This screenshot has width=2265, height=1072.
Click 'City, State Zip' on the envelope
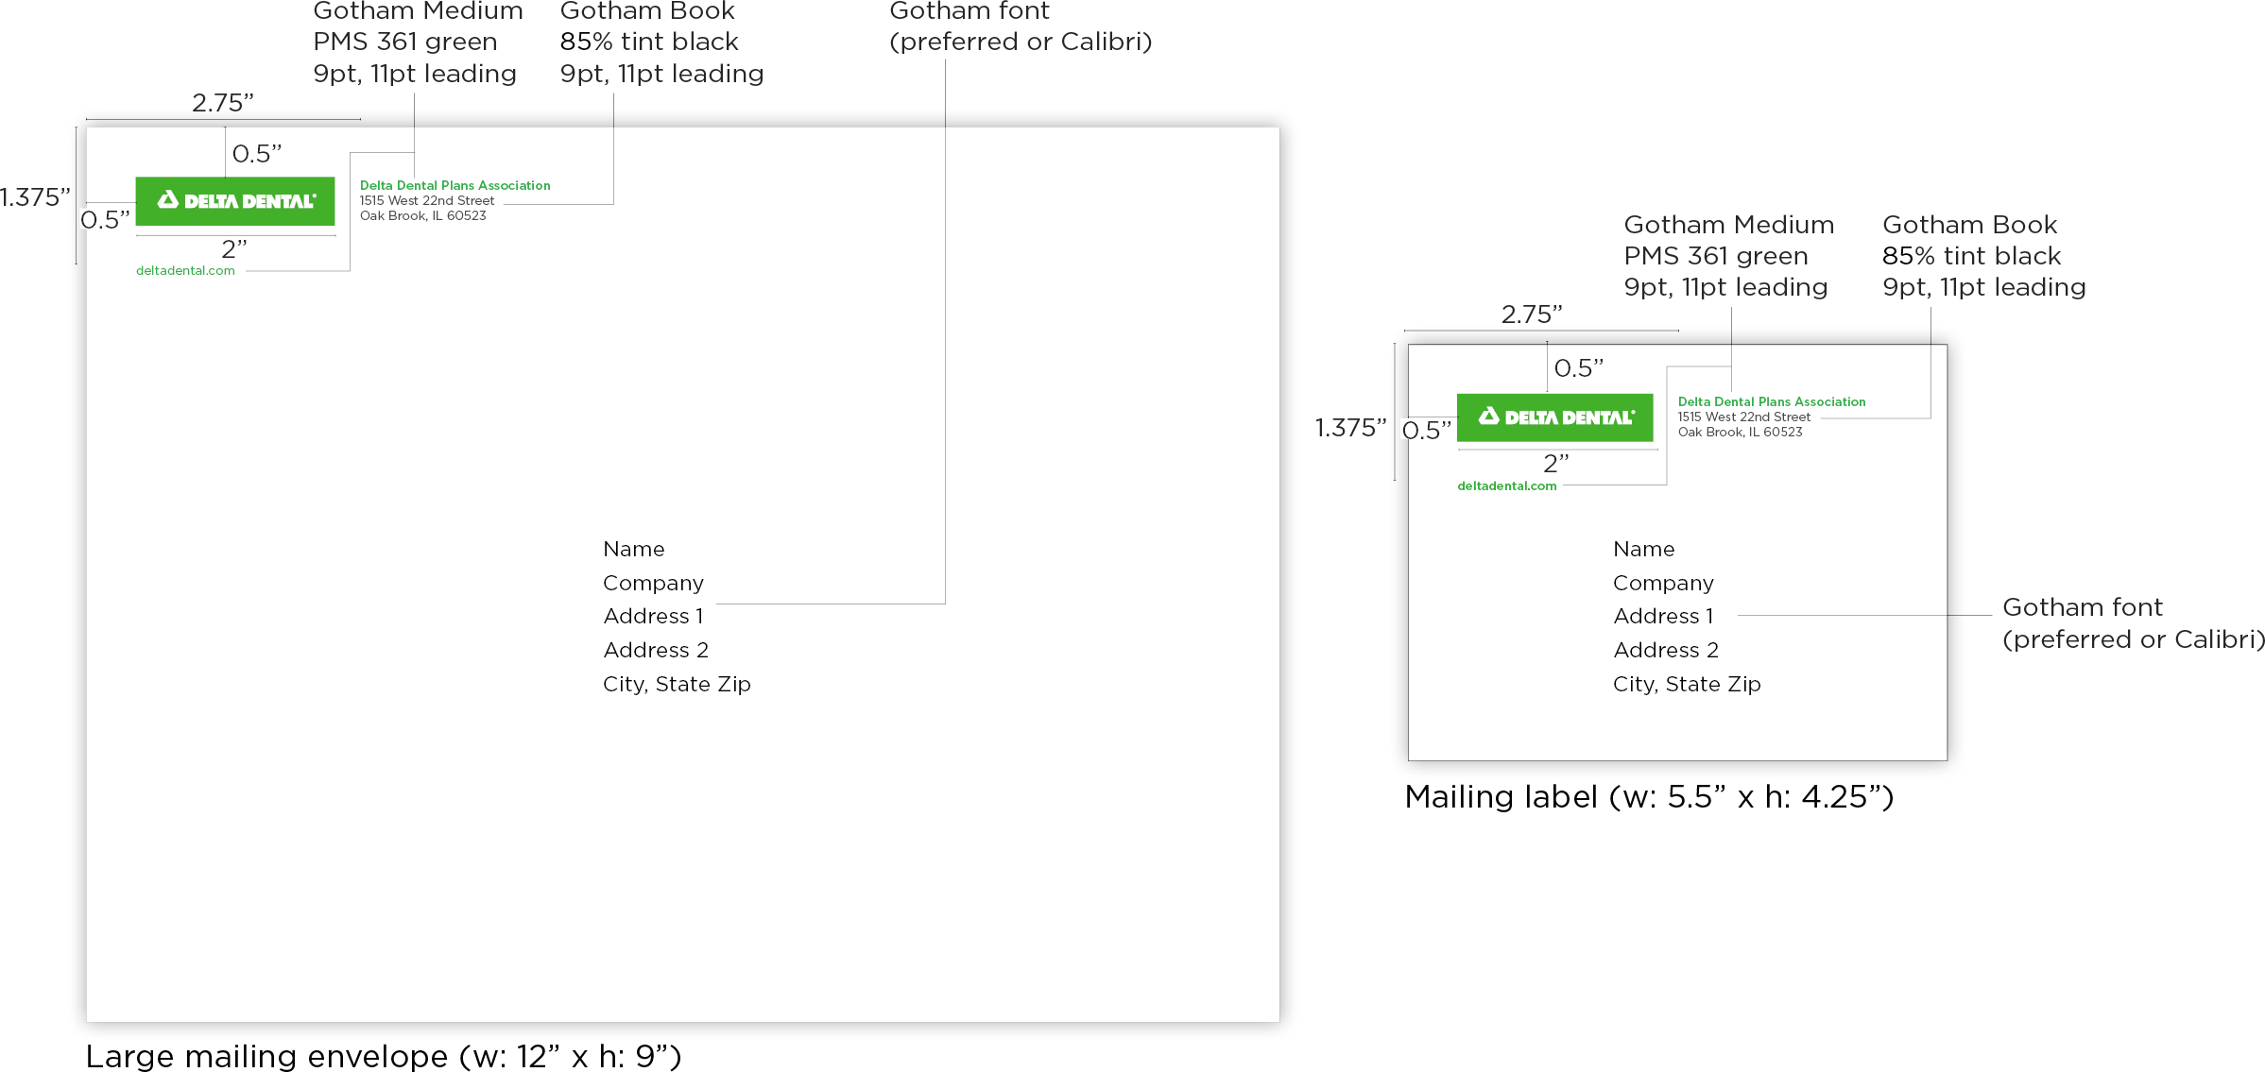pyautogui.click(x=677, y=685)
